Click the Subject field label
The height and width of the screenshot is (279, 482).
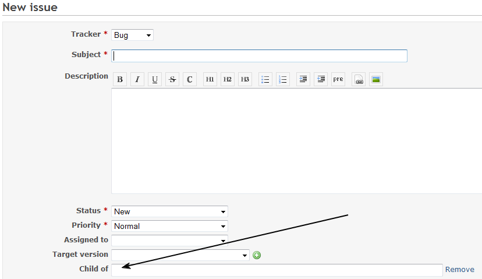coord(86,54)
